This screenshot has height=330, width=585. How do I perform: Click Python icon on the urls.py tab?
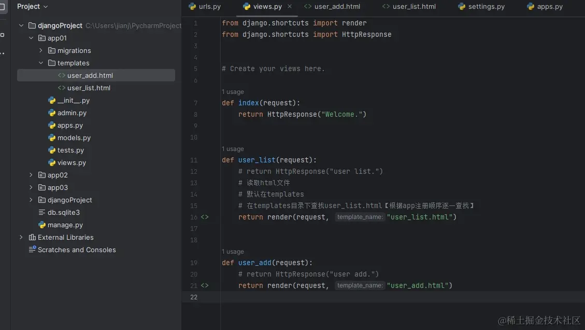click(x=192, y=6)
